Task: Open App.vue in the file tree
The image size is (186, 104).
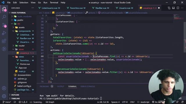Action: pos(23,68)
